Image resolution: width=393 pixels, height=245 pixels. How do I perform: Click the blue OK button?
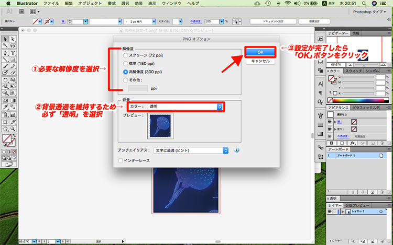point(260,52)
